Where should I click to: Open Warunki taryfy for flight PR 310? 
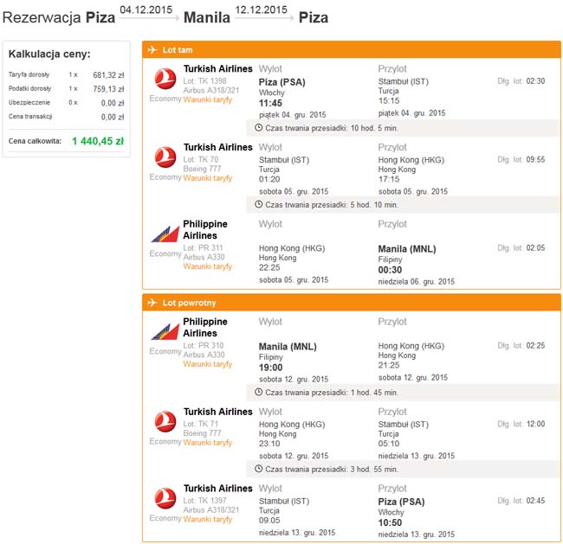208,363
